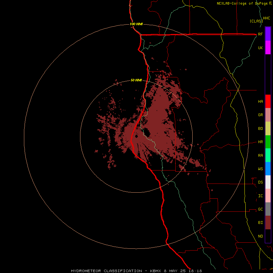273x273 pixels.
Task: Click the pink GR legend swatch
Action: [x=268, y=115]
